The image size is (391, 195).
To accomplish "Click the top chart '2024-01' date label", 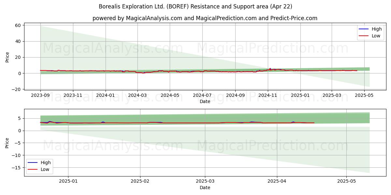I will [105, 96].
